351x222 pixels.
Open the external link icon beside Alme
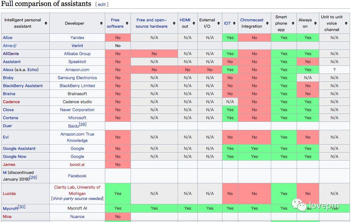pyautogui.click(x=15, y=46)
